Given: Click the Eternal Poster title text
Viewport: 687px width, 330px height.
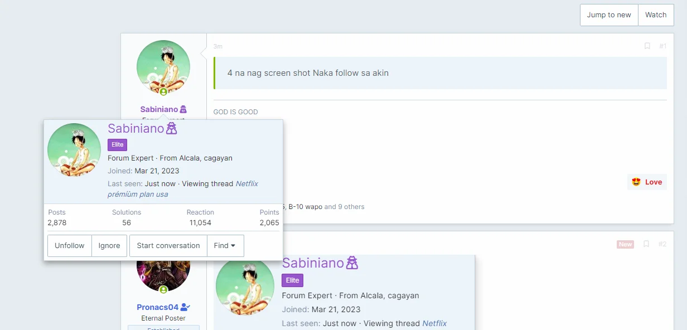Looking at the screenshot, I should [x=163, y=318].
